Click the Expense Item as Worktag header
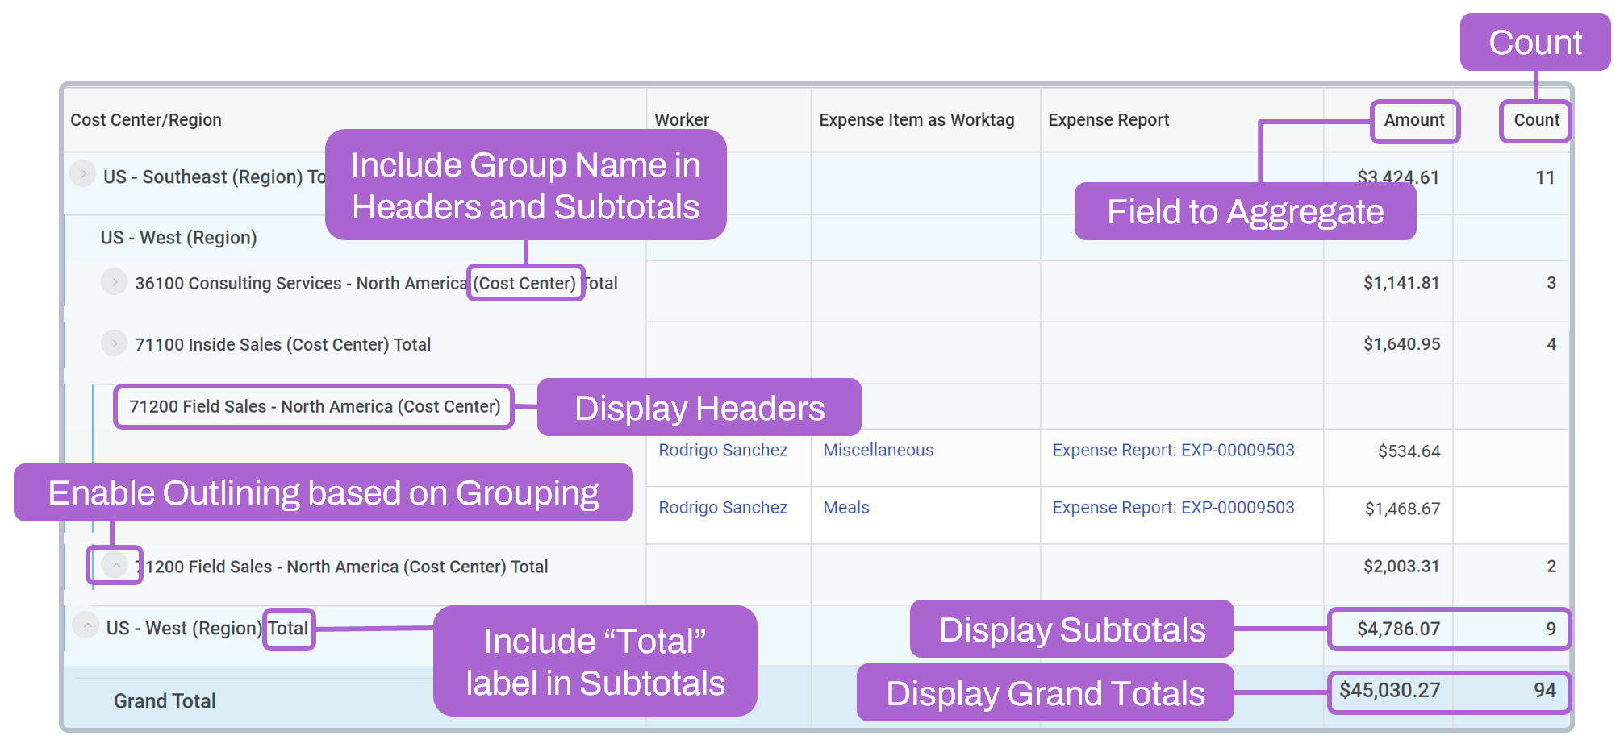1624x752 pixels. 916,120
